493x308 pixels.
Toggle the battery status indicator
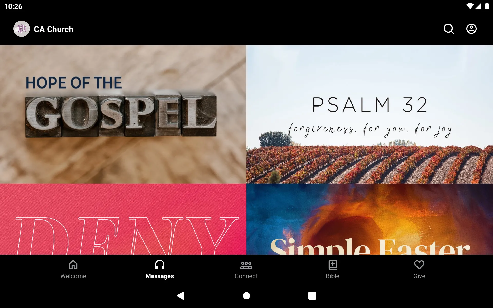[486, 6]
